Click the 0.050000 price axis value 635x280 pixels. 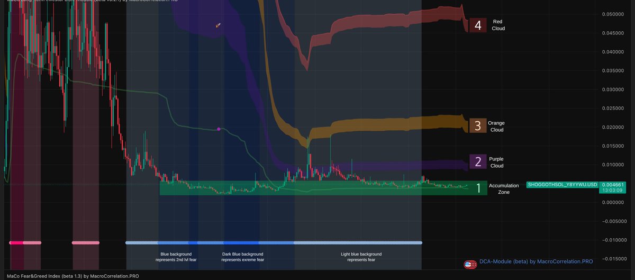click(613, 14)
